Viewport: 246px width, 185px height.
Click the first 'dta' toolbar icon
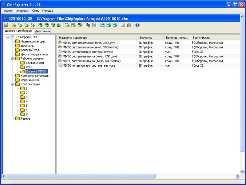pos(53,25)
